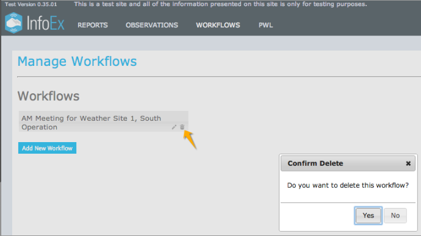
Task: Open the OBSERVATIONS menu
Action: coord(152,25)
